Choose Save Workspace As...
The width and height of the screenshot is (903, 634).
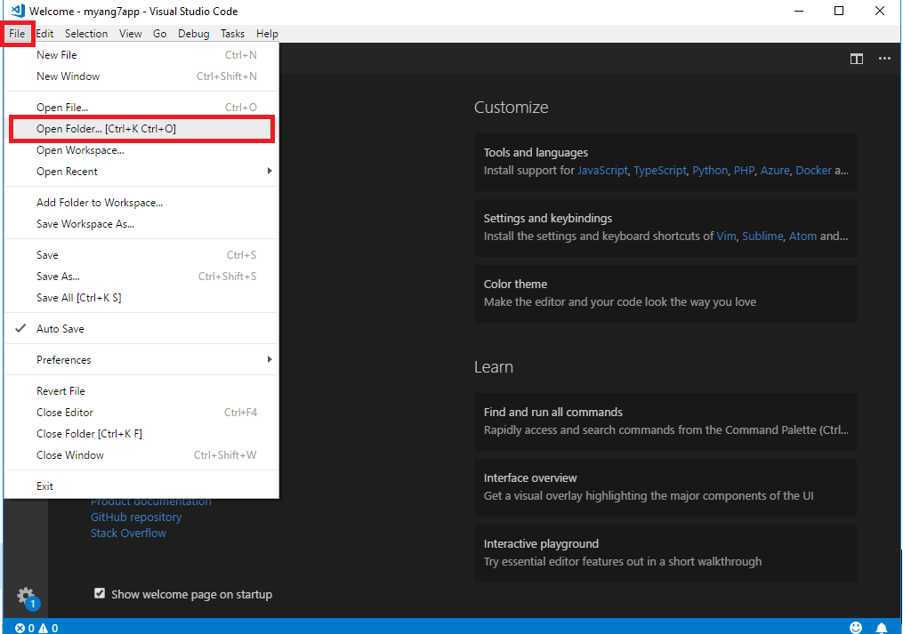141,223
